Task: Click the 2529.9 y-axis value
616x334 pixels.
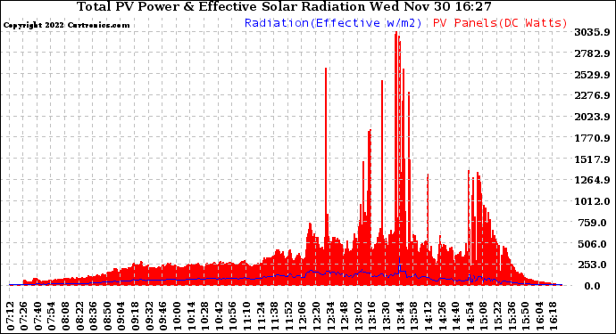Action: click(x=592, y=75)
